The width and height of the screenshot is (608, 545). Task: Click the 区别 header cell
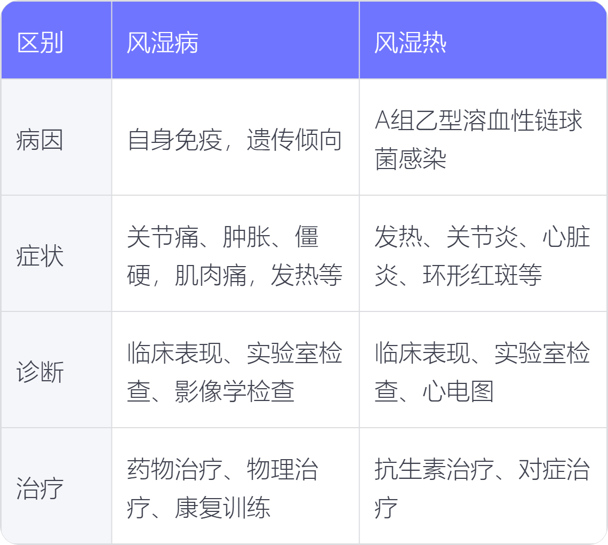coord(40,43)
